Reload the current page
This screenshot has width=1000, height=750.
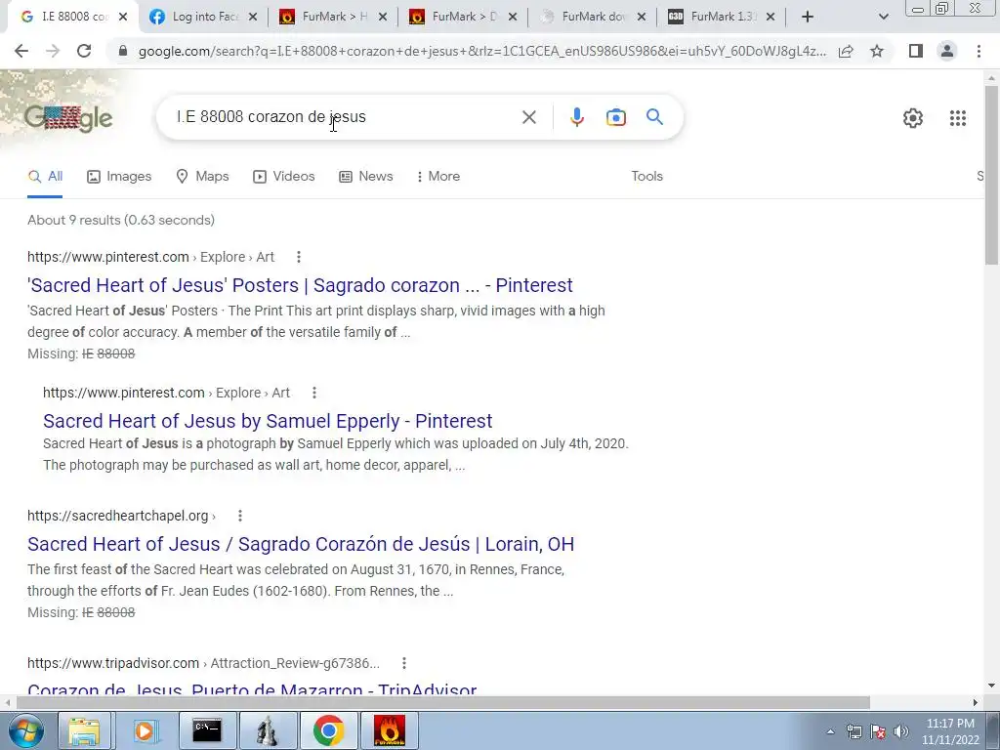click(84, 51)
